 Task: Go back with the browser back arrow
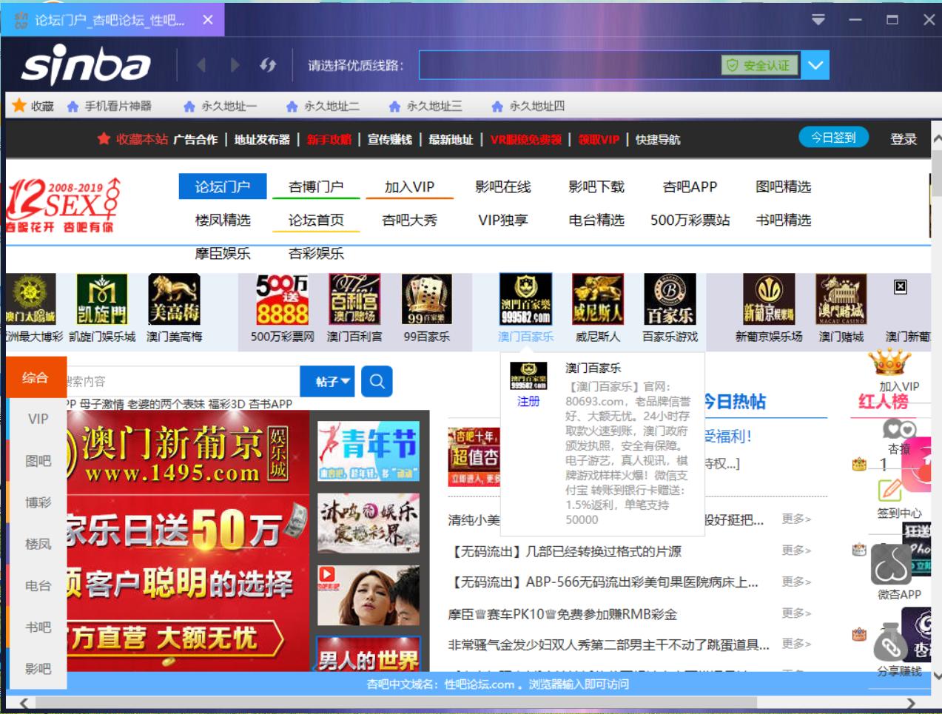click(x=201, y=65)
